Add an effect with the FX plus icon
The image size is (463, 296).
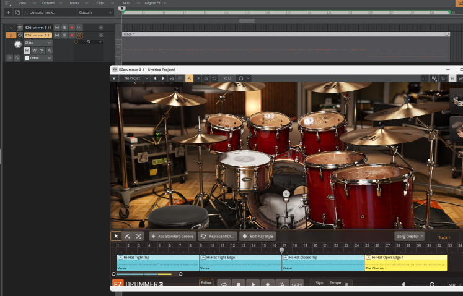coord(100,42)
